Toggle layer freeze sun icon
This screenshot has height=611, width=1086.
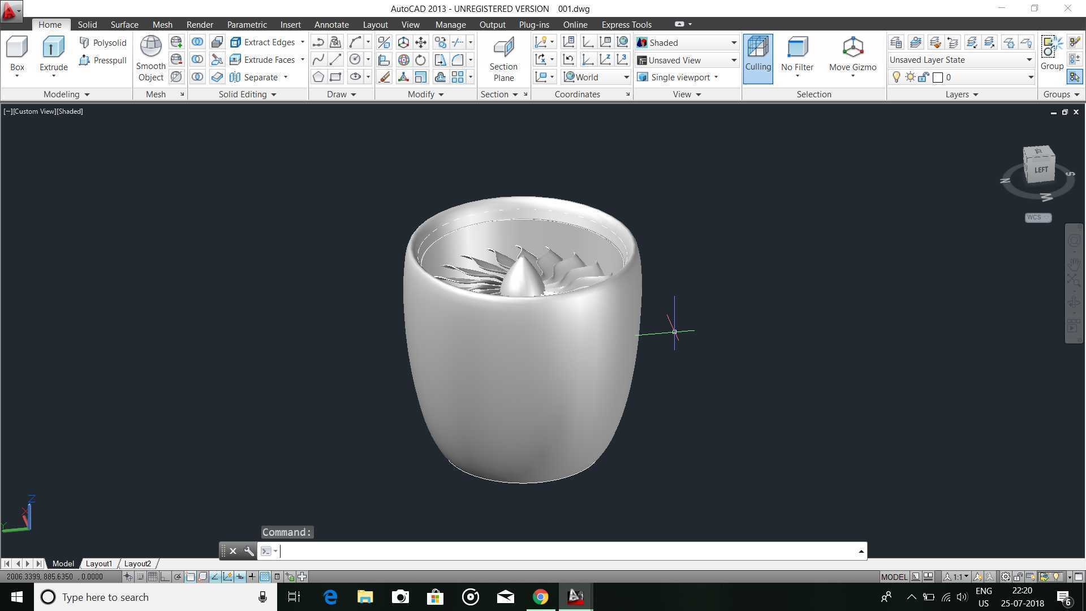(x=910, y=77)
